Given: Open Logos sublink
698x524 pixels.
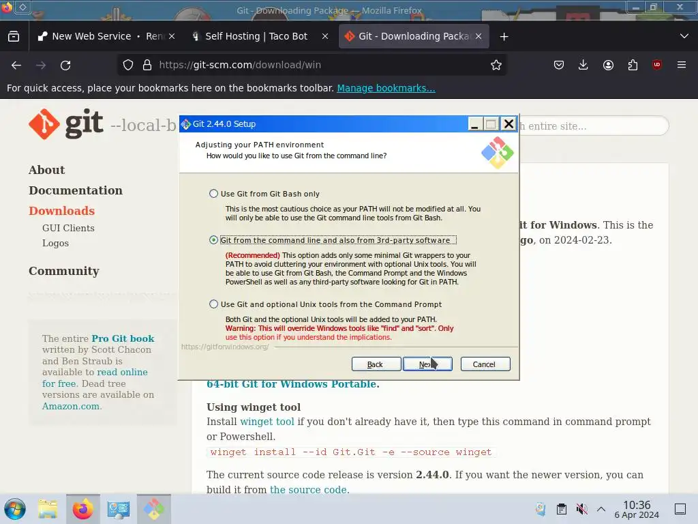Looking at the screenshot, I should (x=56, y=244).
